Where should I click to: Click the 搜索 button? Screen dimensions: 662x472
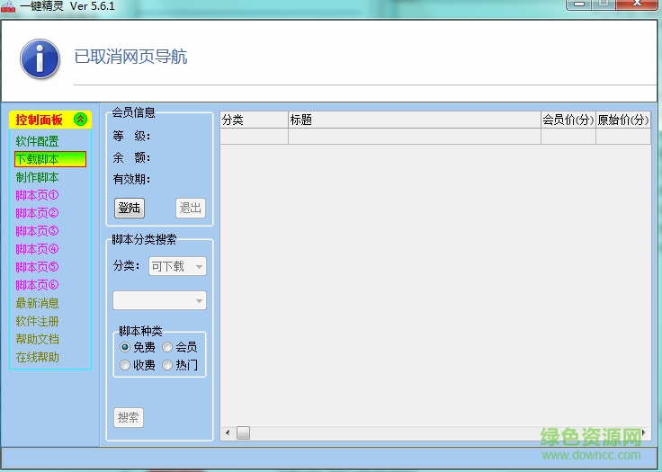click(129, 417)
